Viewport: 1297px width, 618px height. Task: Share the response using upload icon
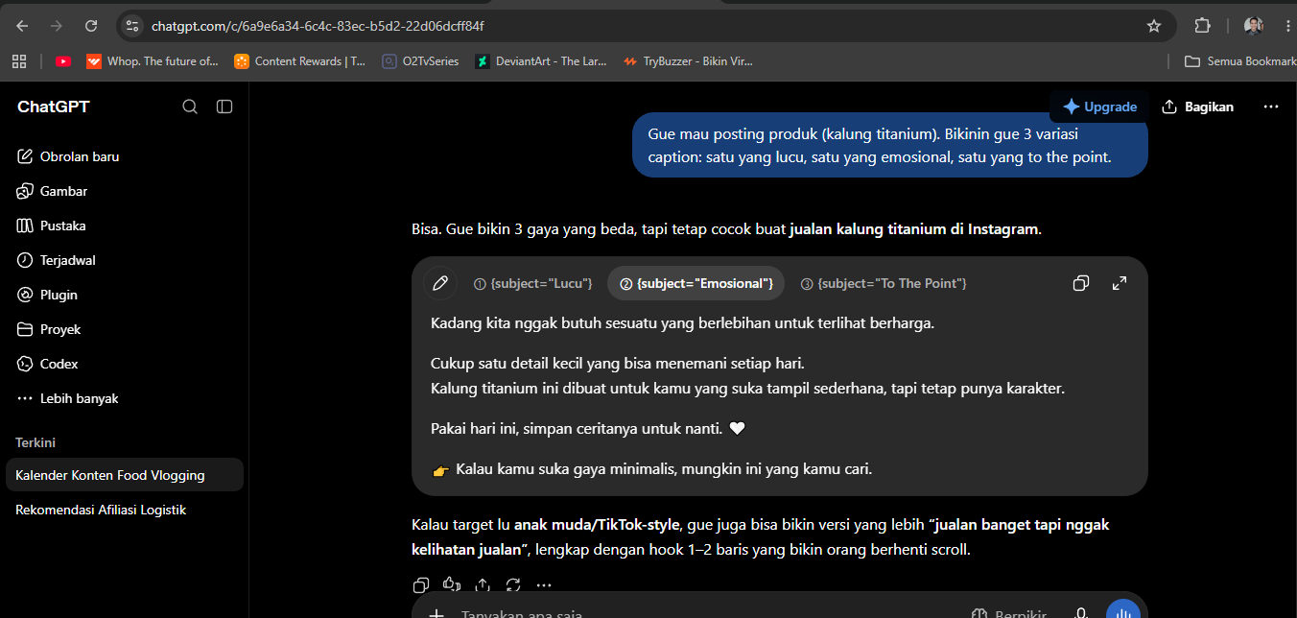tap(483, 584)
